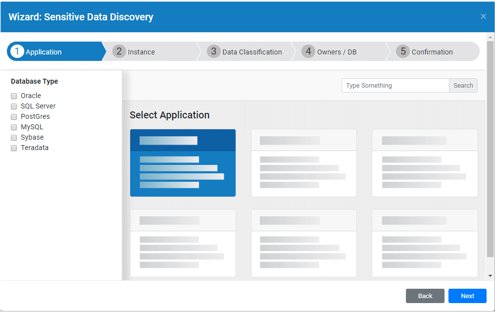Click the Next button
Image resolution: width=495 pixels, height=312 pixels.
coord(467,296)
